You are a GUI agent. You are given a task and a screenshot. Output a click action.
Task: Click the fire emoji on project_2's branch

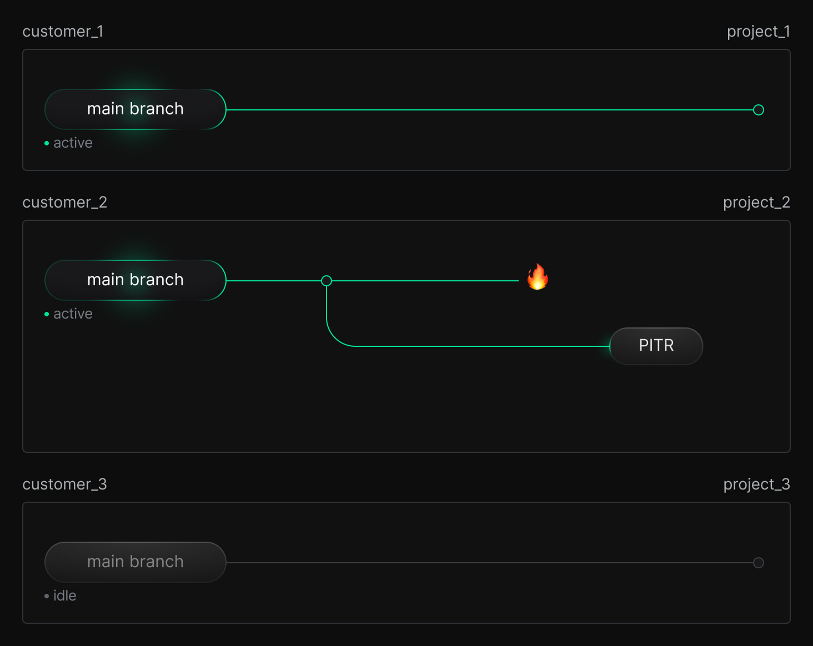537,277
